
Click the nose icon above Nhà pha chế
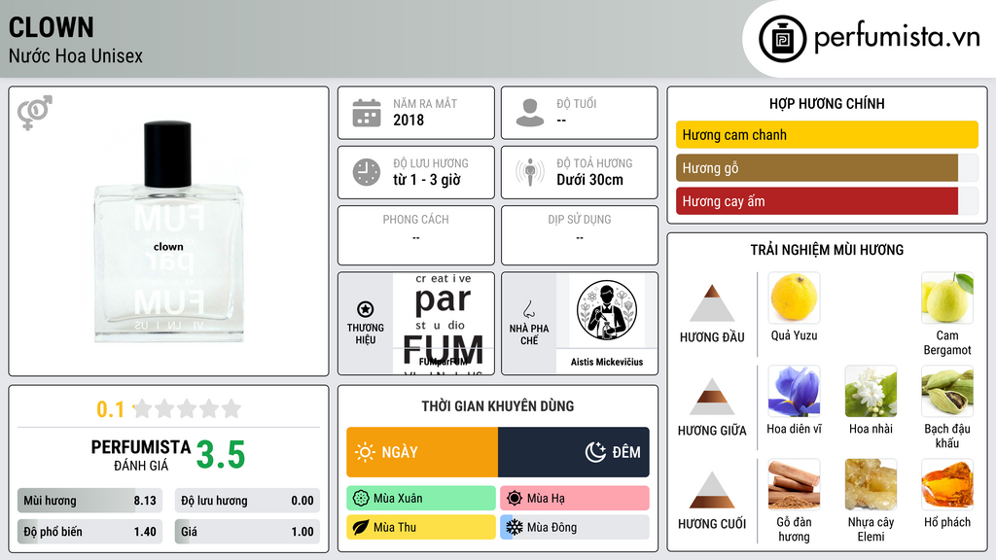[528, 309]
